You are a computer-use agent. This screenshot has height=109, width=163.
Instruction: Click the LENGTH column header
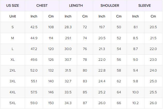point(76,5)
